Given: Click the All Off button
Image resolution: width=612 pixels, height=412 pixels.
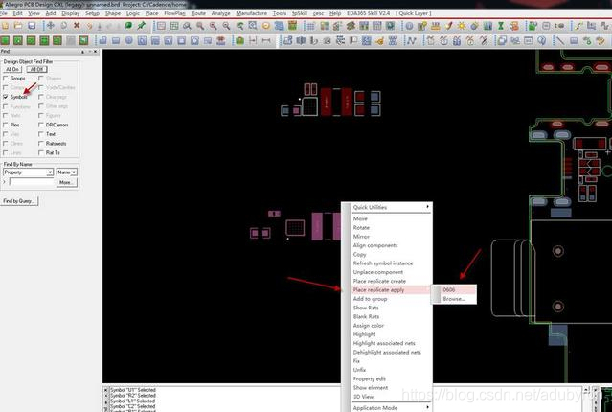Looking at the screenshot, I should pos(37,69).
